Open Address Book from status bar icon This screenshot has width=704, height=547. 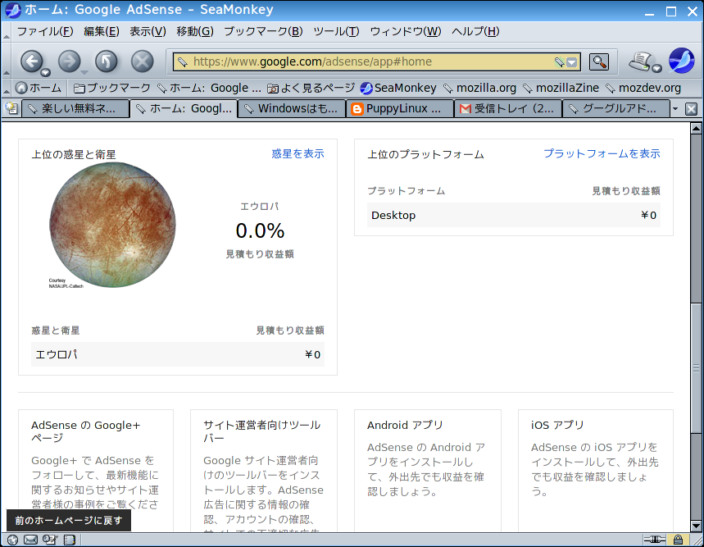pos(69,540)
